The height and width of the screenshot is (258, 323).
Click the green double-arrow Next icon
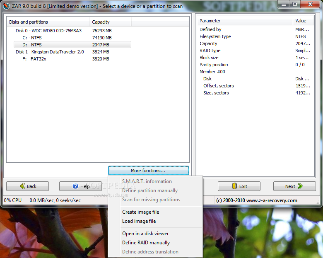[x=300, y=186]
